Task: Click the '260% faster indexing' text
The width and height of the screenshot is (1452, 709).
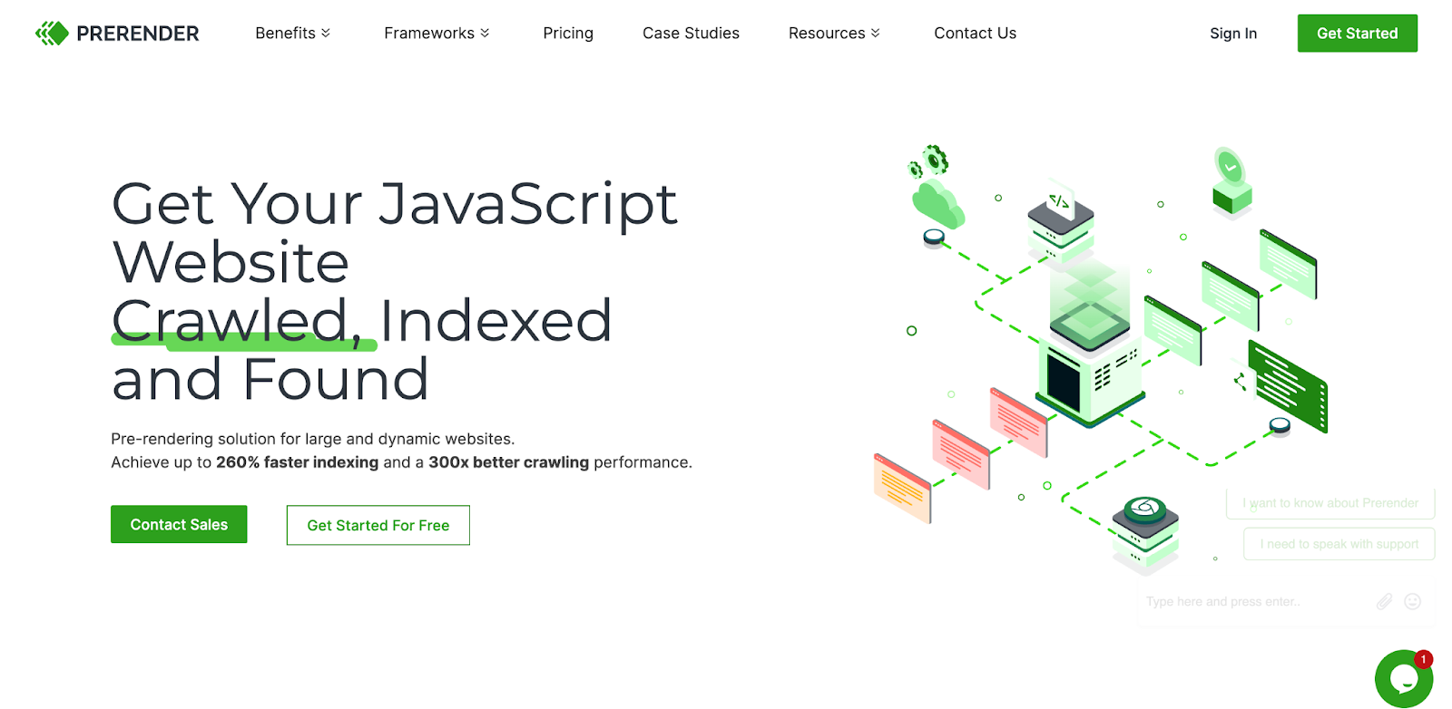Action: pyautogui.click(x=297, y=462)
